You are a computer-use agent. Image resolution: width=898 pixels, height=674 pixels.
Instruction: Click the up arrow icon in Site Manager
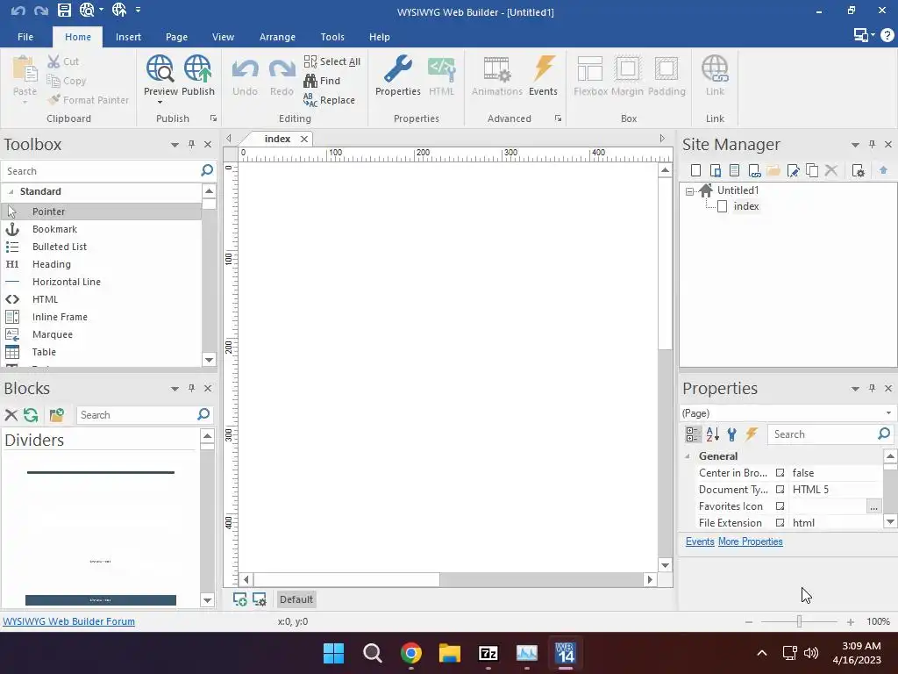(883, 170)
